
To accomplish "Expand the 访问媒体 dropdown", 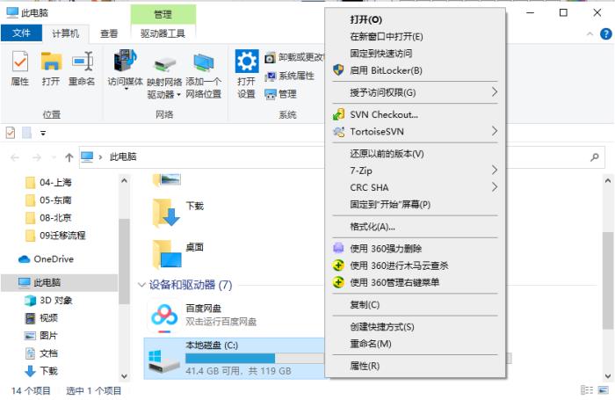I will pos(125,82).
